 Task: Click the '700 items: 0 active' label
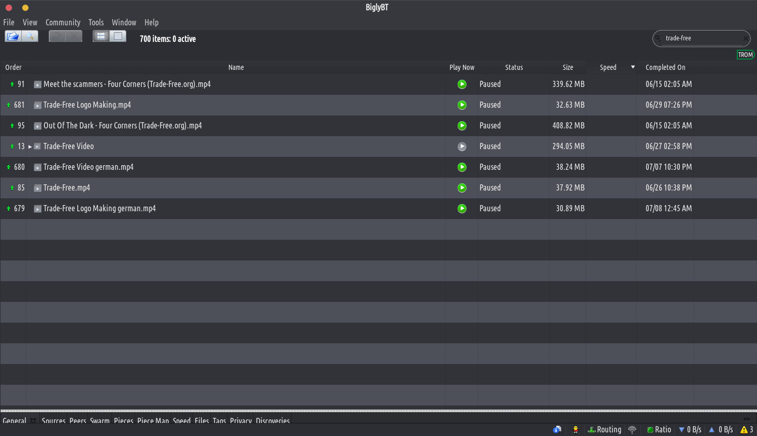click(x=168, y=39)
